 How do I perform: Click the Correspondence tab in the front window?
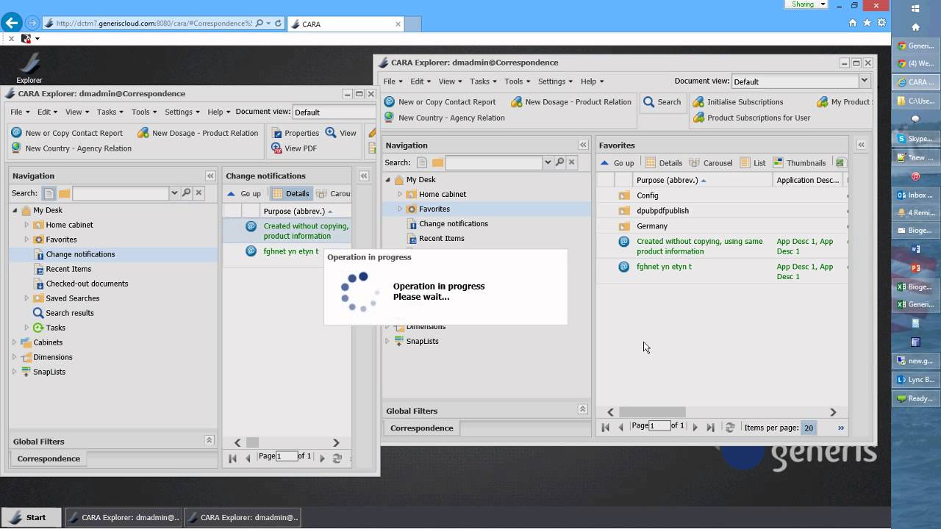[x=422, y=428]
